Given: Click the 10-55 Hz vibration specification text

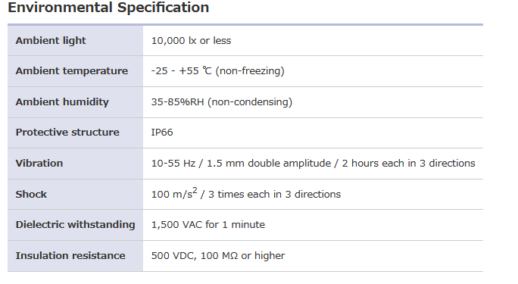Looking at the screenshot, I should [x=313, y=164].
